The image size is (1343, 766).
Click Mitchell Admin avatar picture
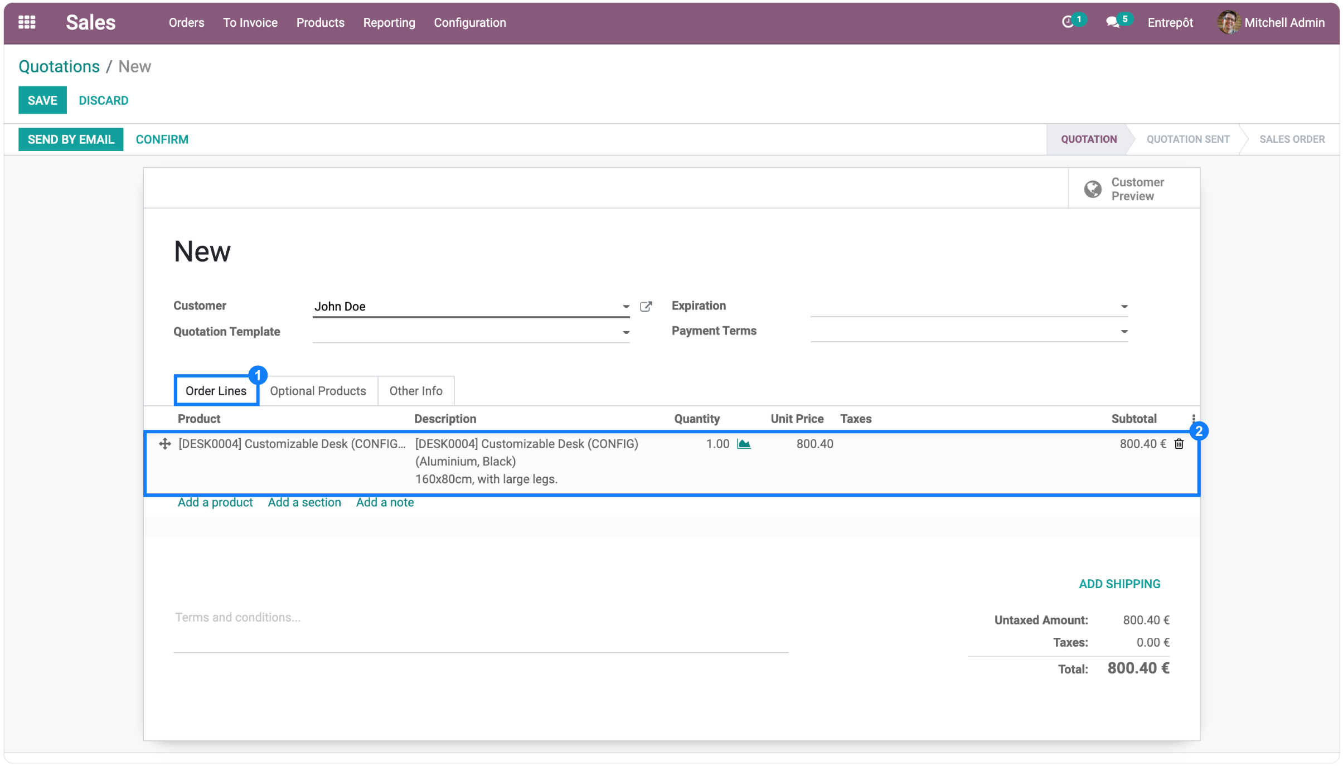1228,22
